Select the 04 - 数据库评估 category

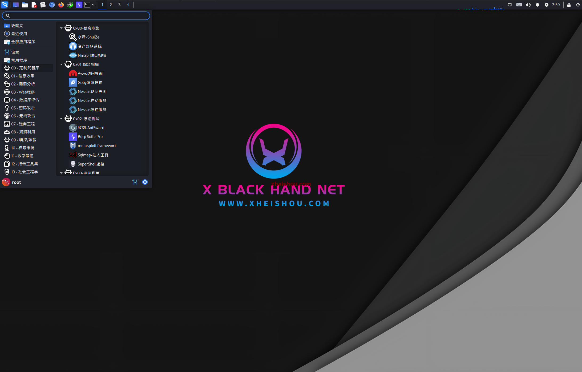tap(28, 100)
